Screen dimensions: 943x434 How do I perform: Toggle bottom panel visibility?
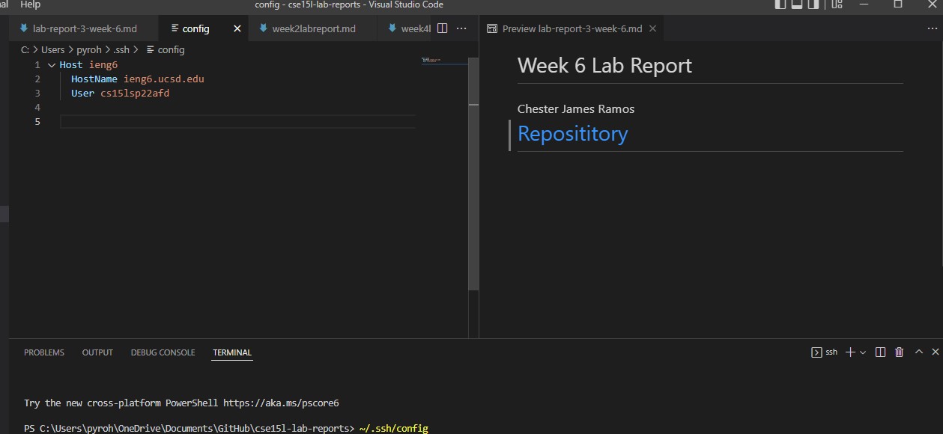point(798,4)
